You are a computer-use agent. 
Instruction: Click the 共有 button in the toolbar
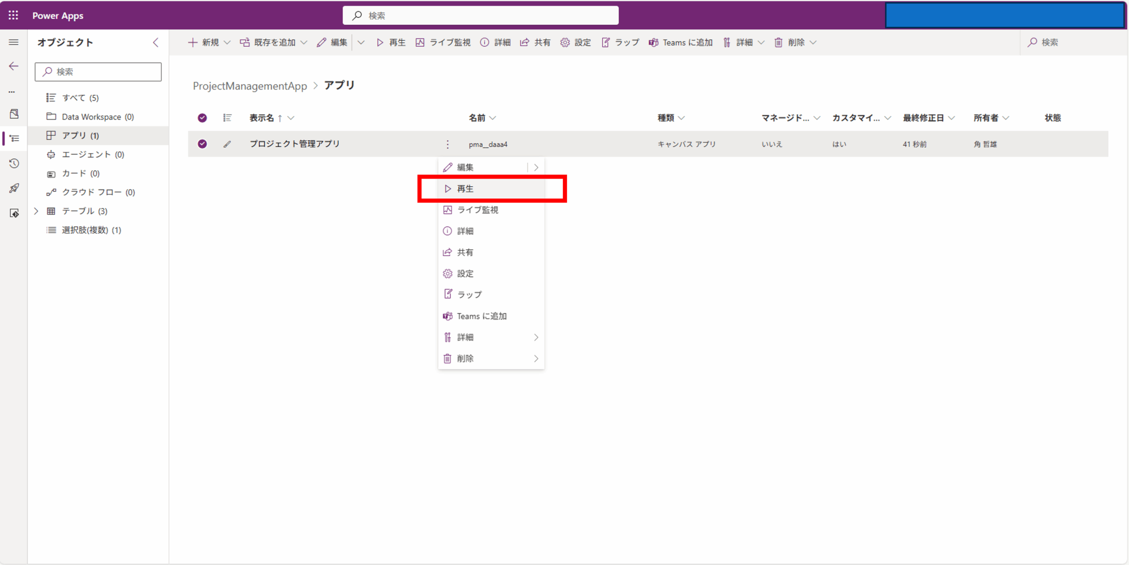(535, 42)
